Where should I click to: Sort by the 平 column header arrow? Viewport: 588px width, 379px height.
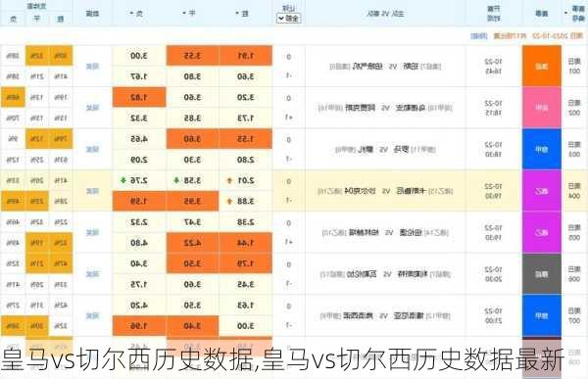pos(184,14)
